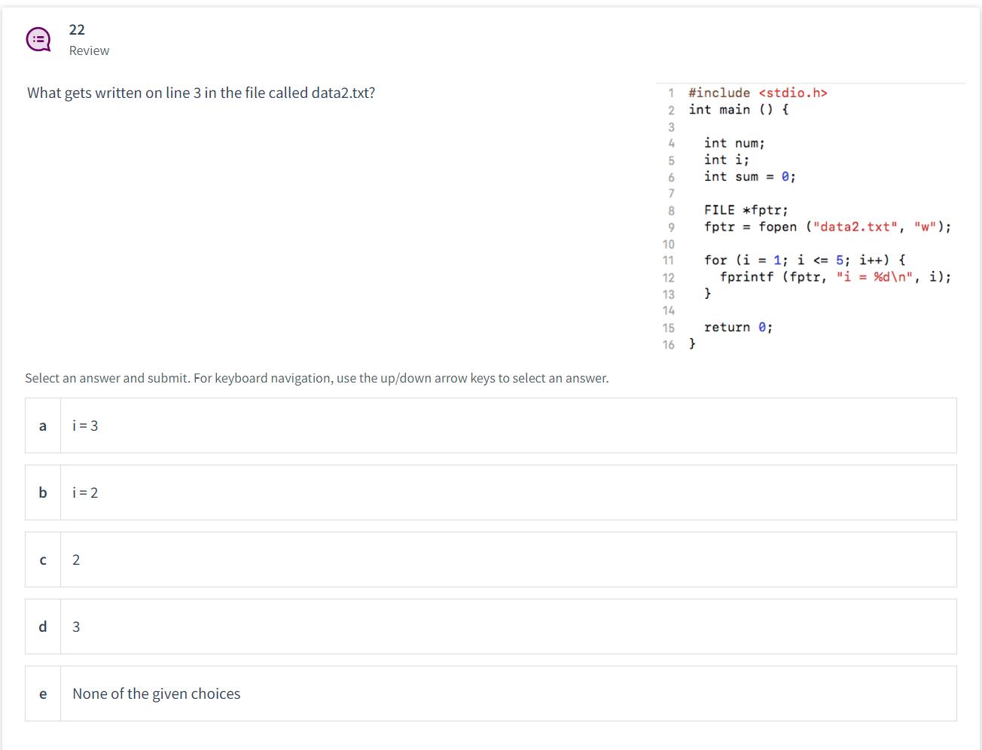Image resolution: width=982 pixels, height=750 pixels.
Task: Click line number 3 in the code
Action: pyautogui.click(x=671, y=127)
